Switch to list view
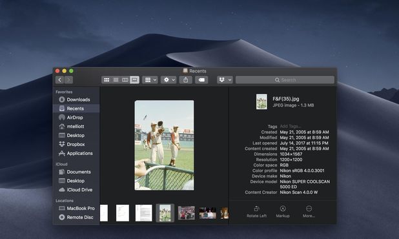The height and width of the screenshot is (239, 399). pyautogui.click(x=116, y=80)
